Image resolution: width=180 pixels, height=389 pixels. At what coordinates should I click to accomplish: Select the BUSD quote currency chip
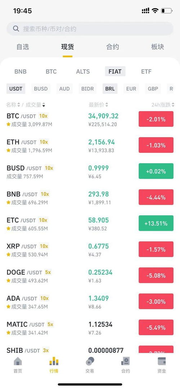click(x=41, y=88)
